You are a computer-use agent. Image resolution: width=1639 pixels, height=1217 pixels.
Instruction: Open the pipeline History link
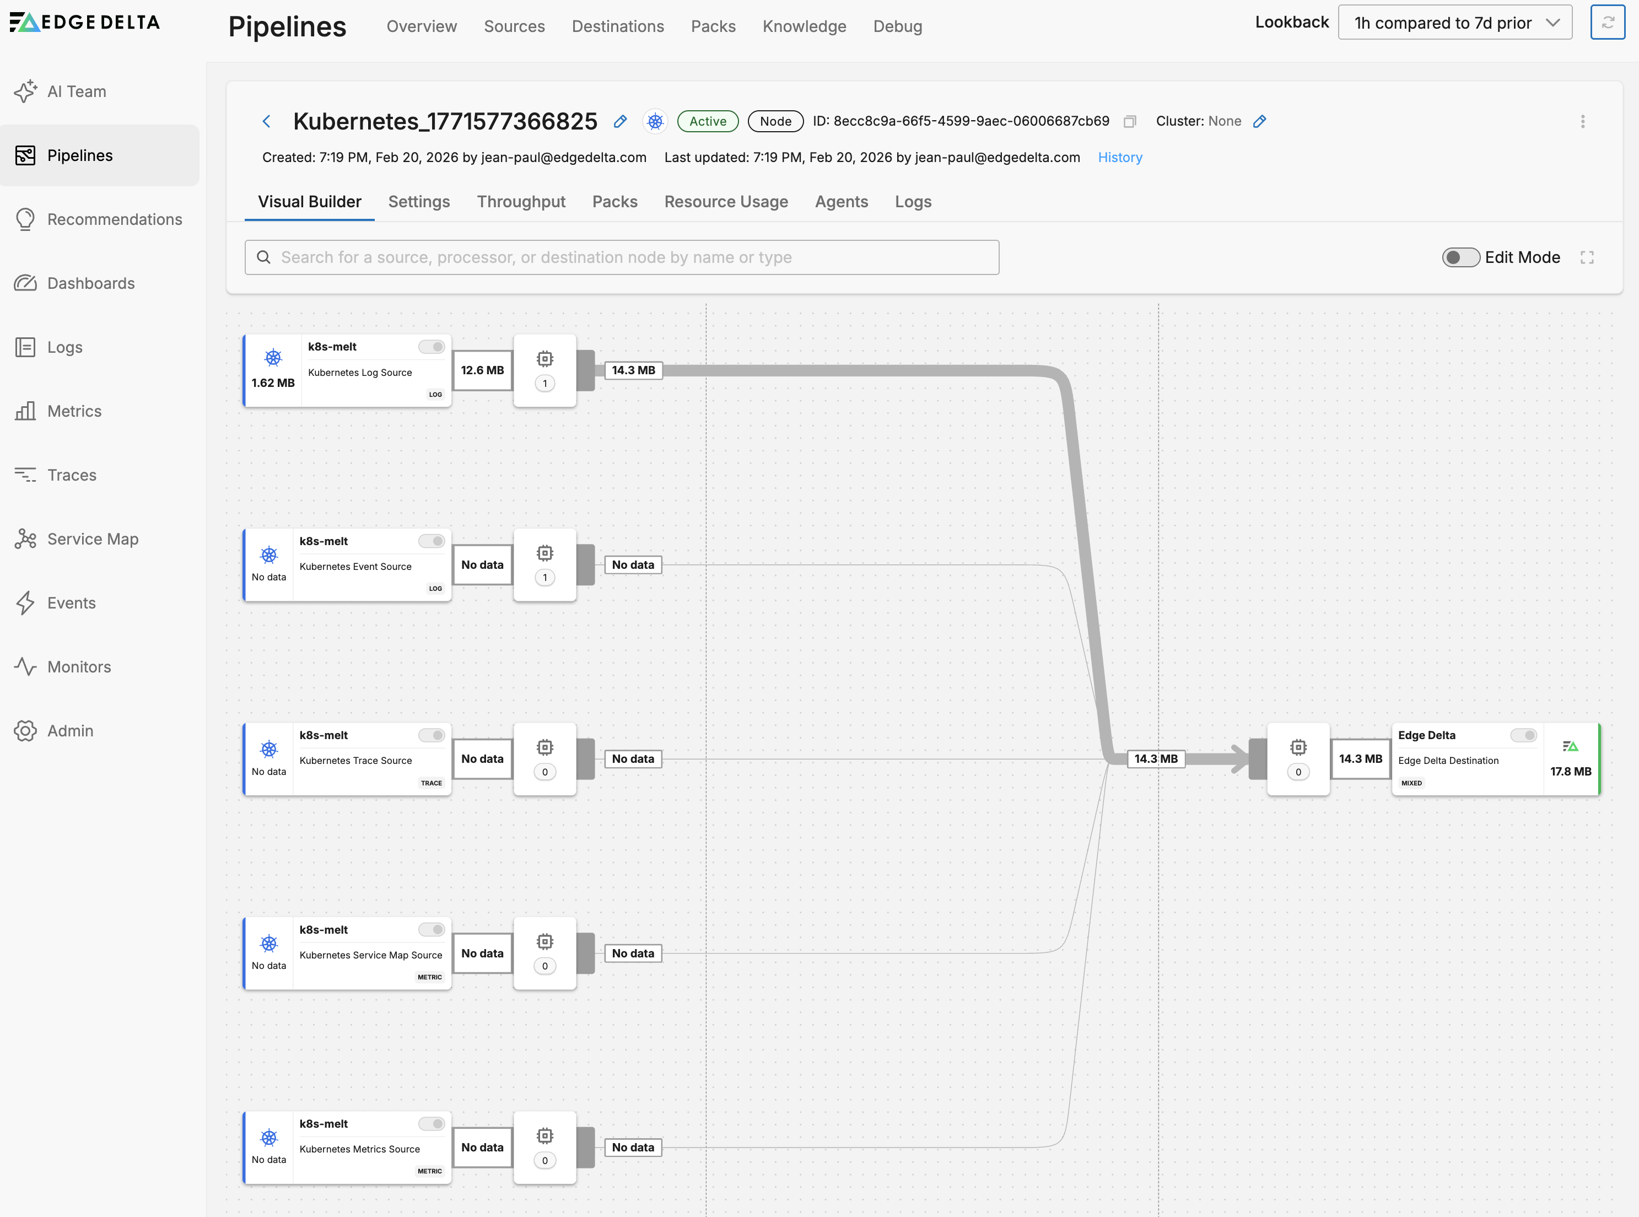tap(1120, 157)
